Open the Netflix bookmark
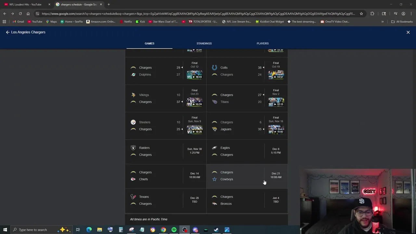Image resolution: width=416 pixels, height=234 pixels. (126, 22)
